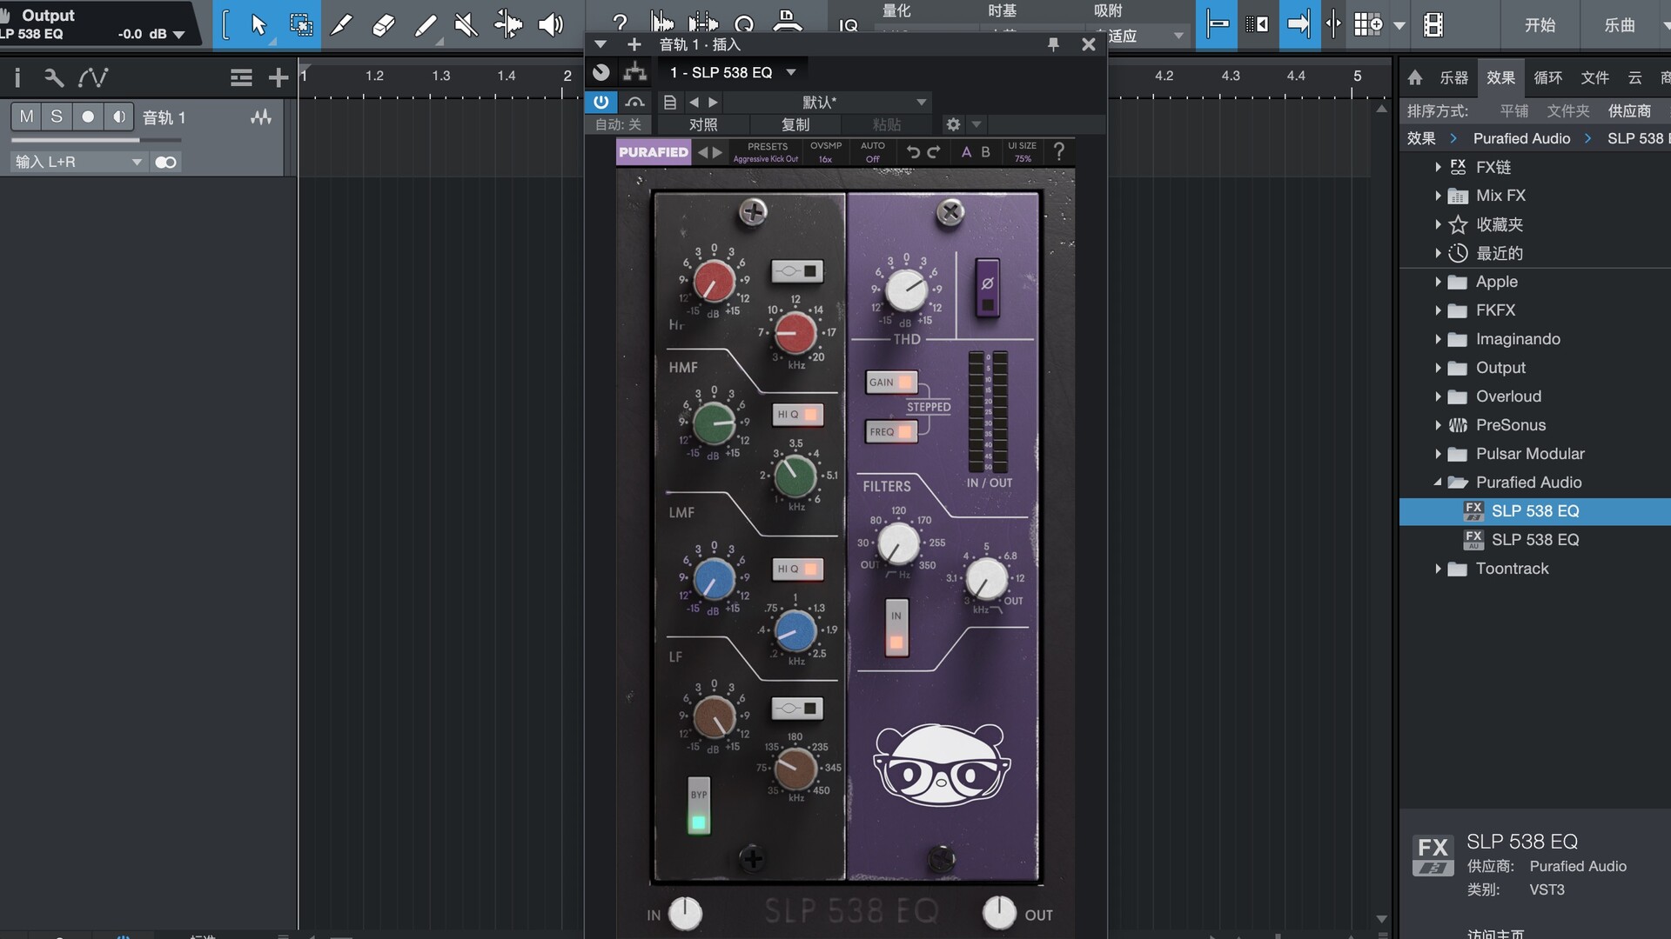Image resolution: width=1671 pixels, height=939 pixels.
Task: Select the Eraser tool
Action: pos(383,25)
